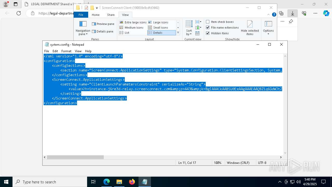Open Task View on the taskbar
This screenshot has height=187, width=332.
93,182
